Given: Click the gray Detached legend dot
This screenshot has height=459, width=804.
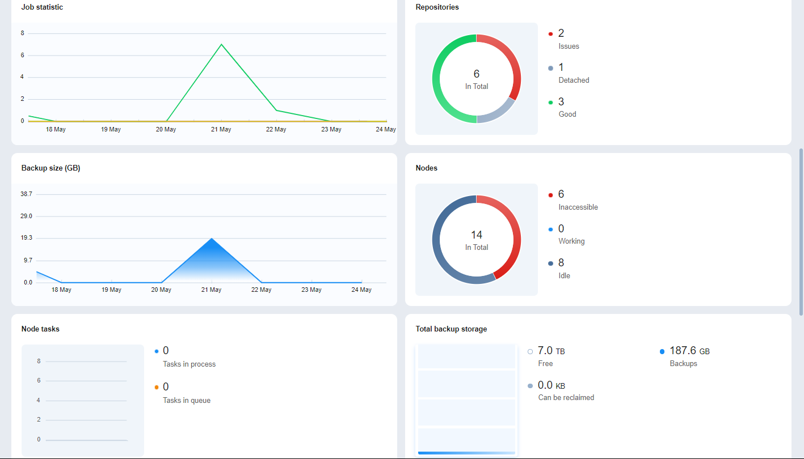Looking at the screenshot, I should point(550,68).
